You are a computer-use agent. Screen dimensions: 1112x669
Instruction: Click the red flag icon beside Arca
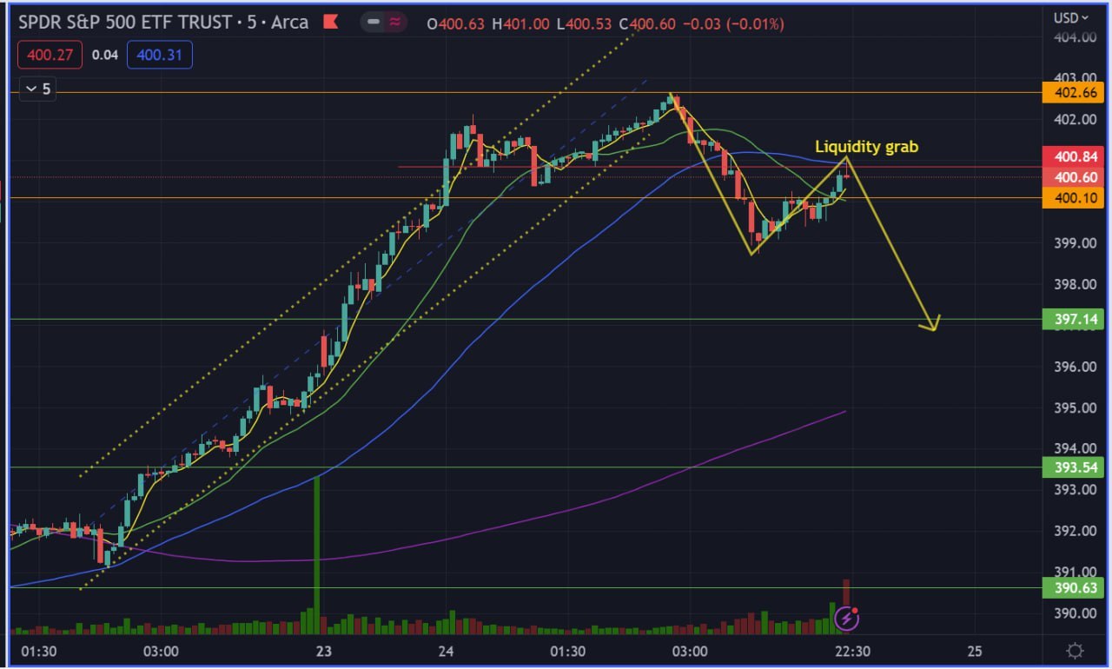pyautogui.click(x=330, y=23)
